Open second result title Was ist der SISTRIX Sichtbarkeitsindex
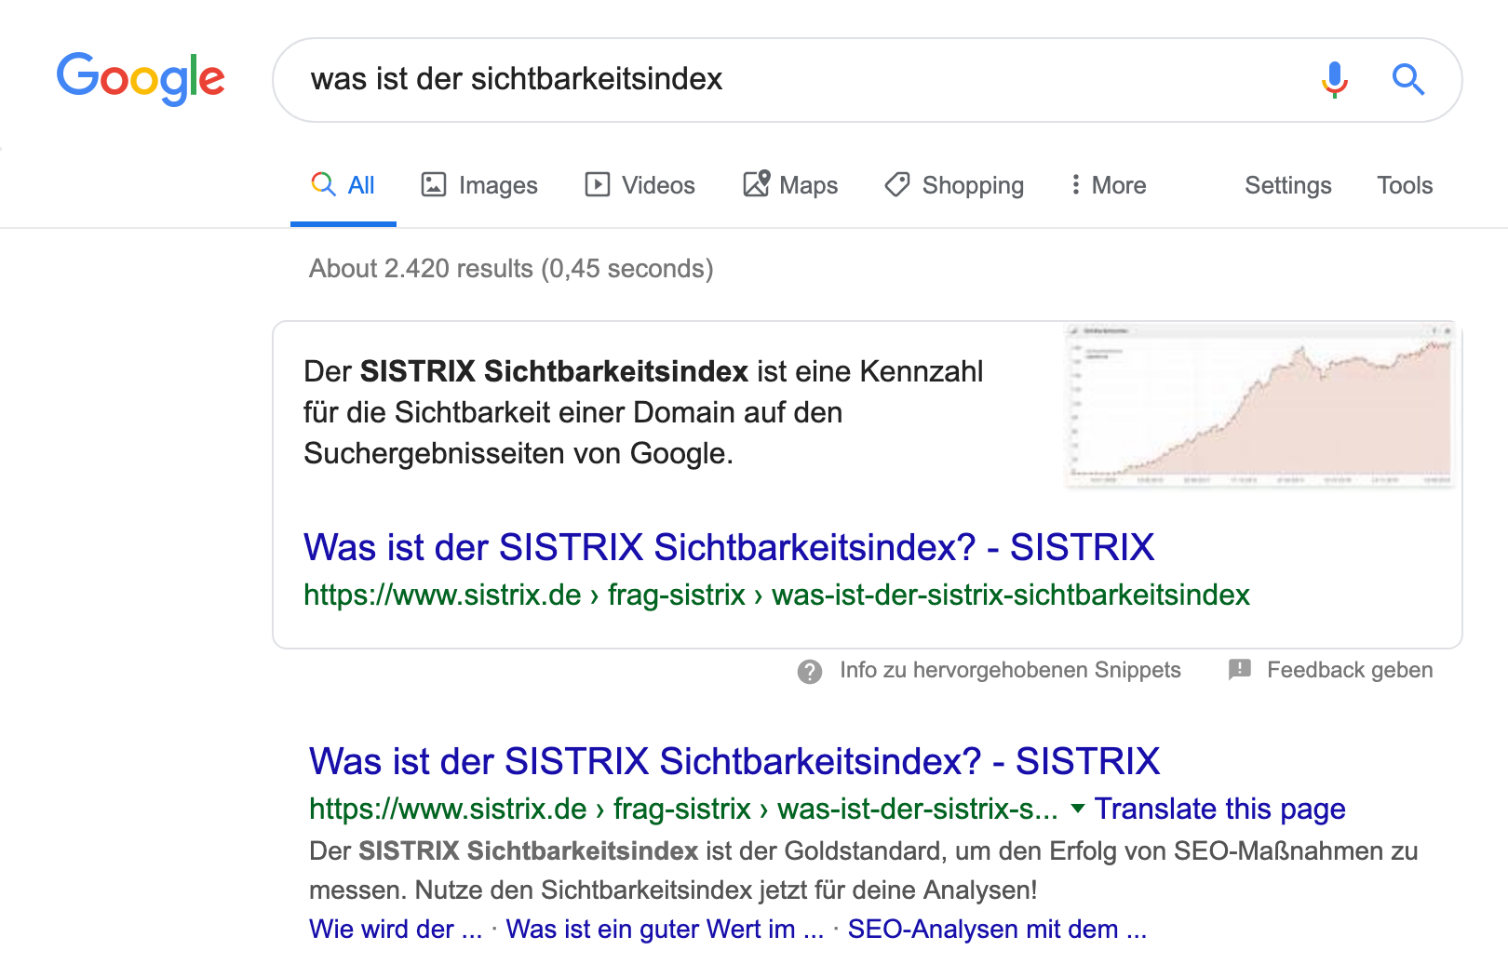 [x=734, y=761]
